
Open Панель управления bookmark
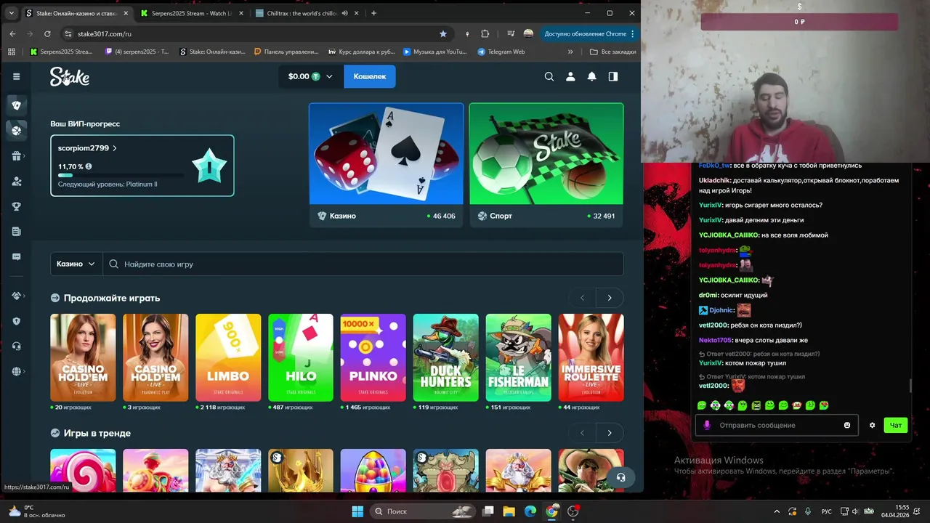(x=286, y=52)
